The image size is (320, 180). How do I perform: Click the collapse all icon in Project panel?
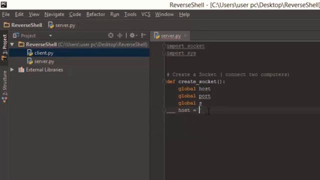coord(120,35)
